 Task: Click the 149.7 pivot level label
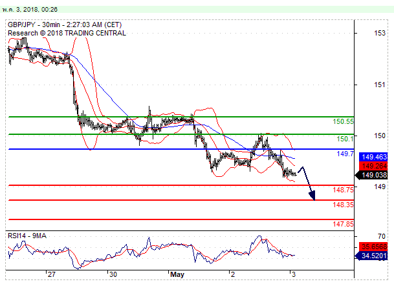point(345,154)
